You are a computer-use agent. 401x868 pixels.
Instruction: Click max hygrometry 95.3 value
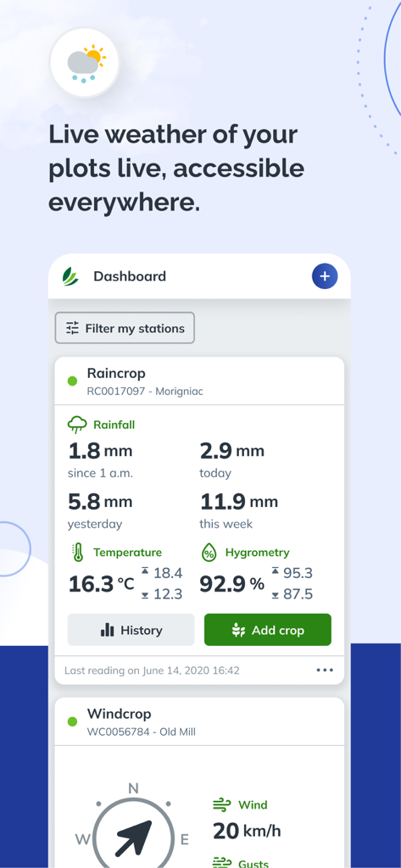298,573
